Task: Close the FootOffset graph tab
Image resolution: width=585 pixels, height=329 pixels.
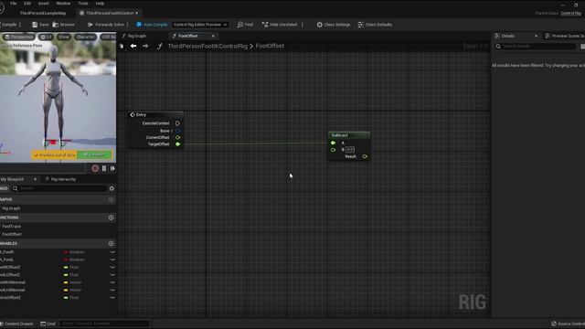Action: (x=213, y=37)
